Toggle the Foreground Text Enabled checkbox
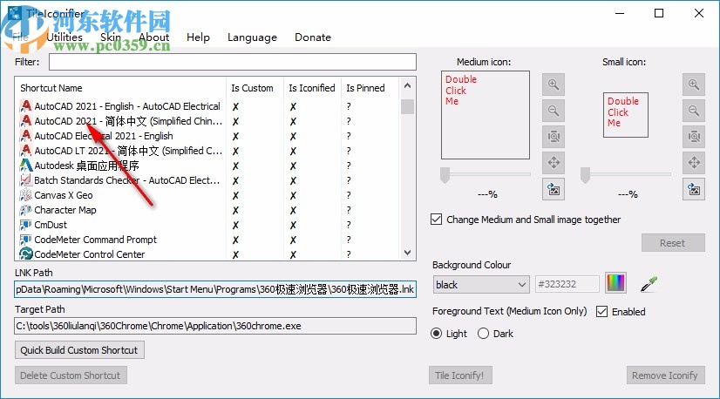 point(601,311)
